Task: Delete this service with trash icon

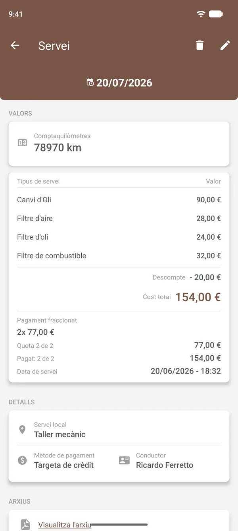Action: (200, 45)
